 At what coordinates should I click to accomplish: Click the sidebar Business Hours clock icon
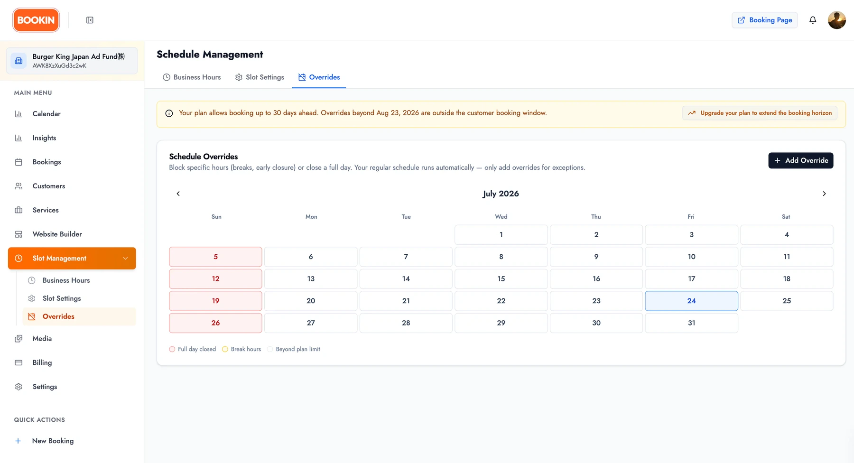(32, 280)
